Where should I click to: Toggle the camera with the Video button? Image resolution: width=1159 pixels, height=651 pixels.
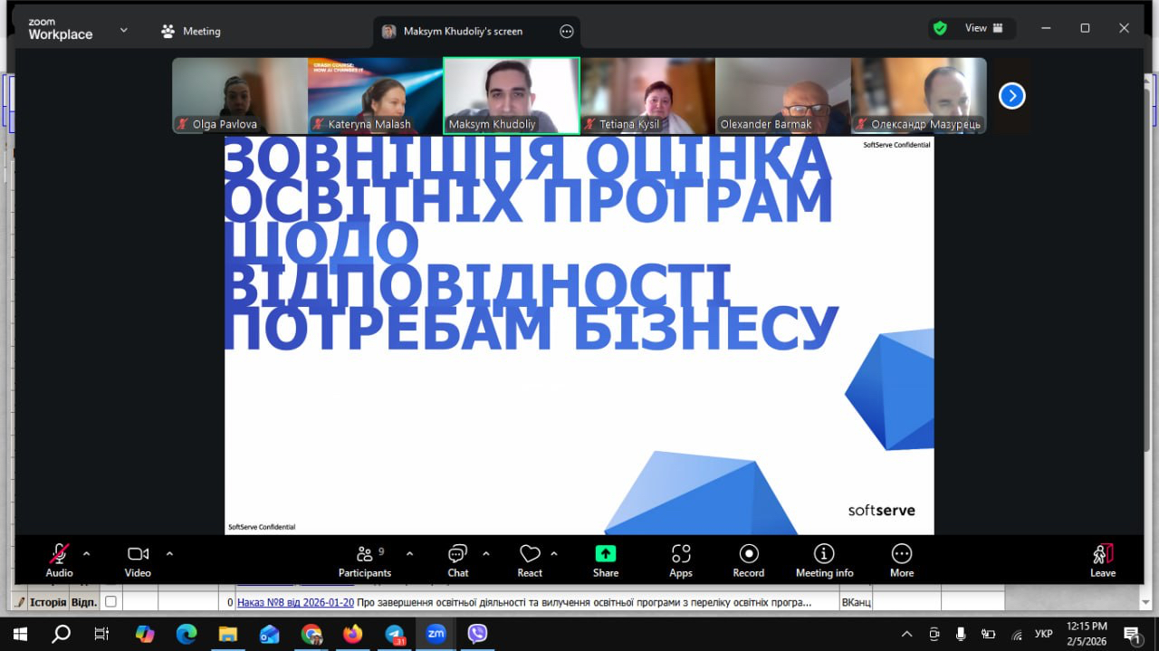coord(138,560)
